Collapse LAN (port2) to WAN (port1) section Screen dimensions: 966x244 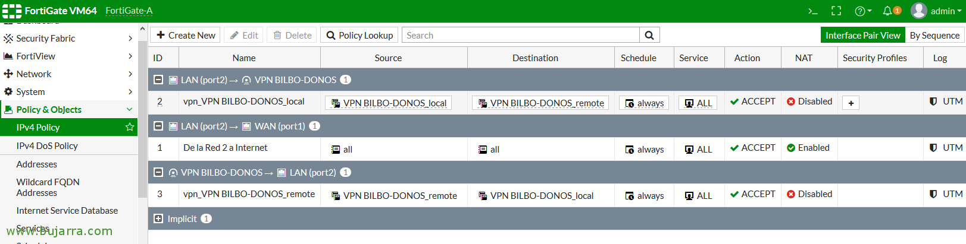point(158,126)
